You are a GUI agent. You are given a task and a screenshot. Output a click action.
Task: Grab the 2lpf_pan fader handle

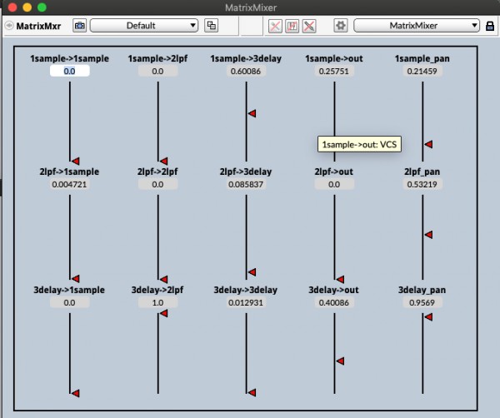point(428,235)
